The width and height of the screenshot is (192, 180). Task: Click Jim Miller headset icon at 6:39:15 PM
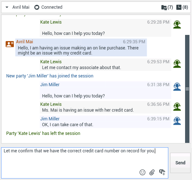(x=177, y=121)
